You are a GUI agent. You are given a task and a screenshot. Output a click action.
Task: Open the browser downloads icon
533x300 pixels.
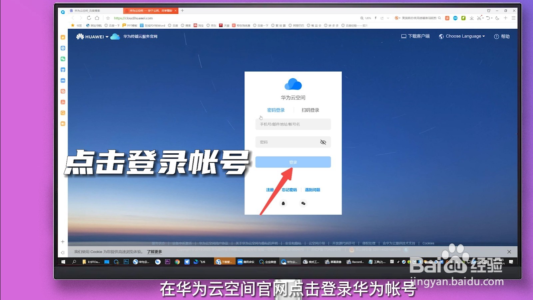[x=472, y=18]
